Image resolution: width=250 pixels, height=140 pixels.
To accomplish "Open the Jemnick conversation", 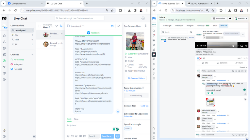I will (50, 44).
